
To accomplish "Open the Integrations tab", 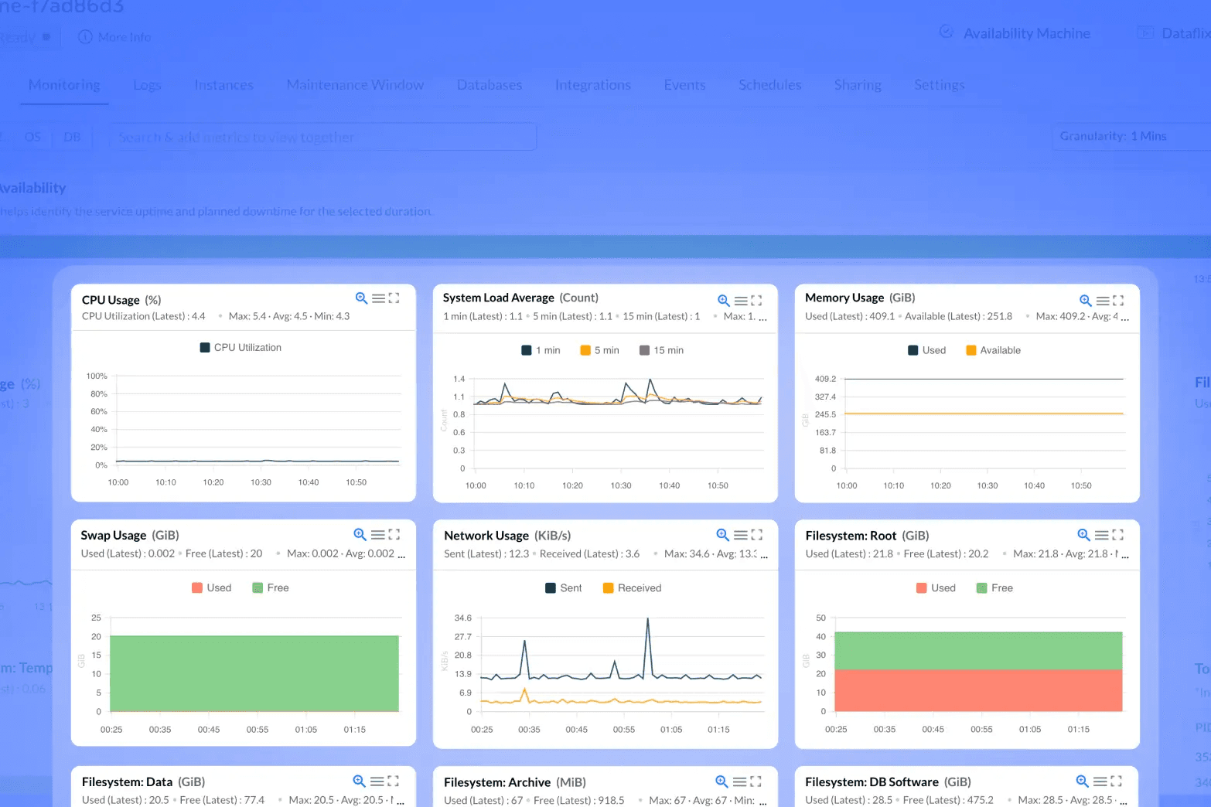I will pos(593,85).
